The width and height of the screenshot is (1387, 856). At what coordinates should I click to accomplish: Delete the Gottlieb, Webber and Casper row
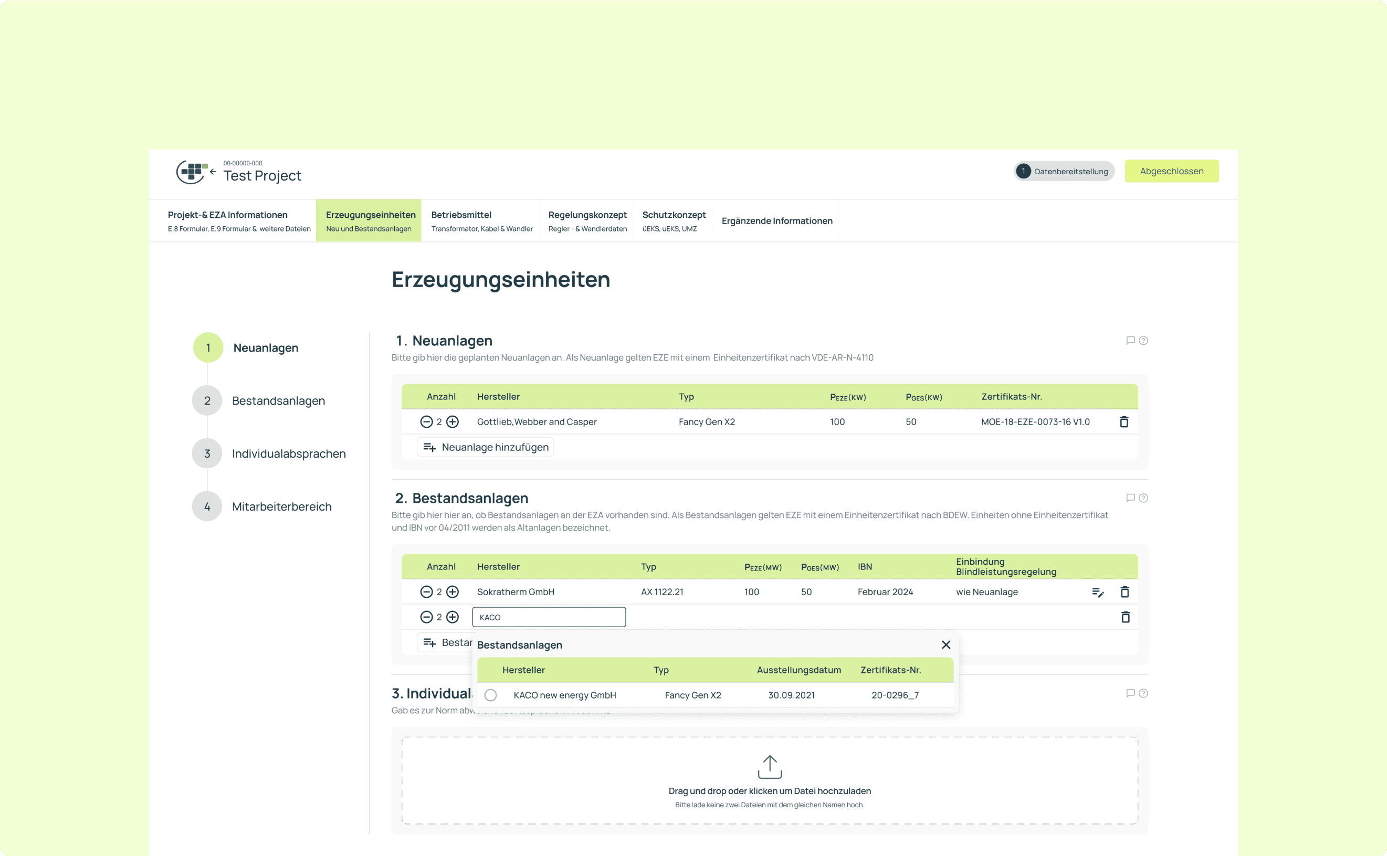tap(1124, 422)
